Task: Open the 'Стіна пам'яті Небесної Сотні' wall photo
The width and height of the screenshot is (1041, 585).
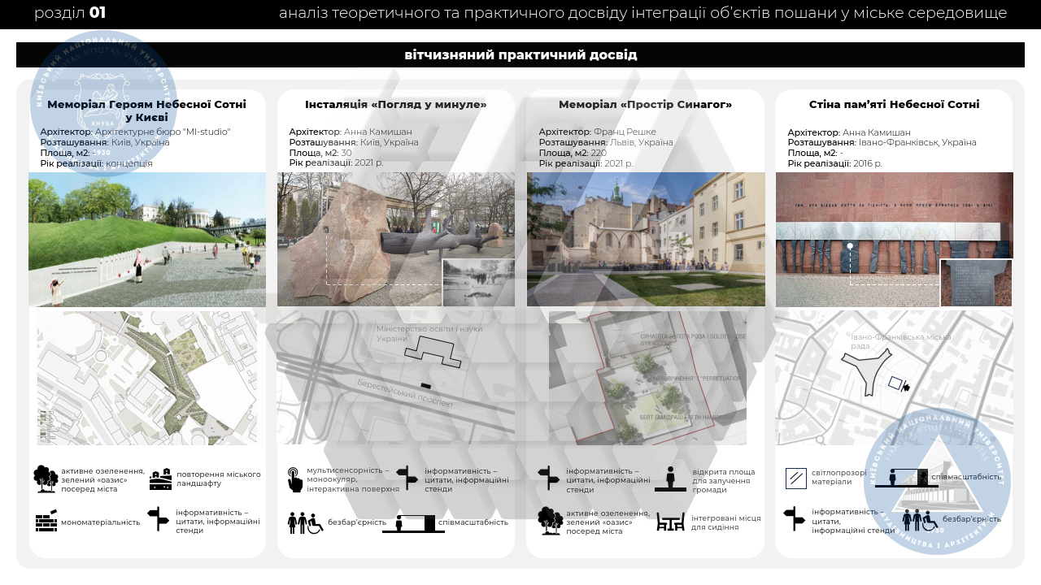Action: [895, 240]
